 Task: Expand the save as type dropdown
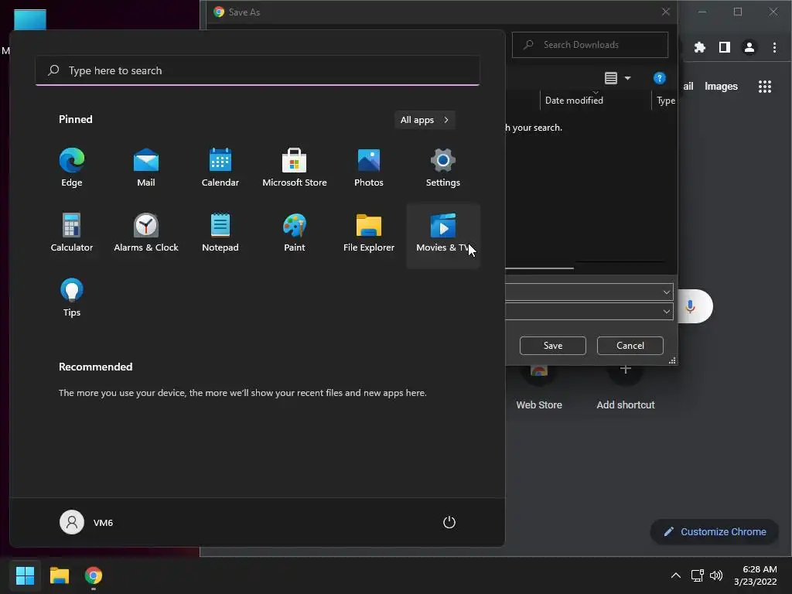pyautogui.click(x=666, y=311)
